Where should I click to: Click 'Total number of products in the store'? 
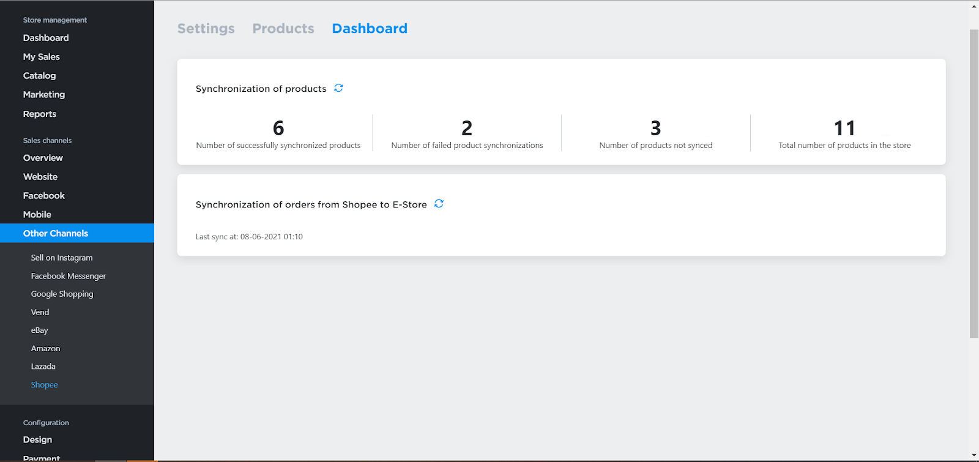844,146
